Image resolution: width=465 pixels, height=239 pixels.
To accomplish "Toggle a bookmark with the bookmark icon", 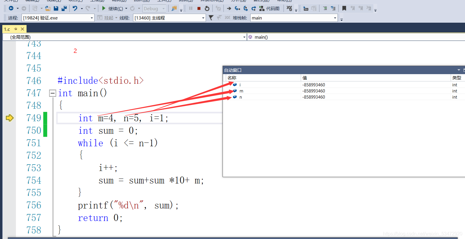I will pos(344,8).
